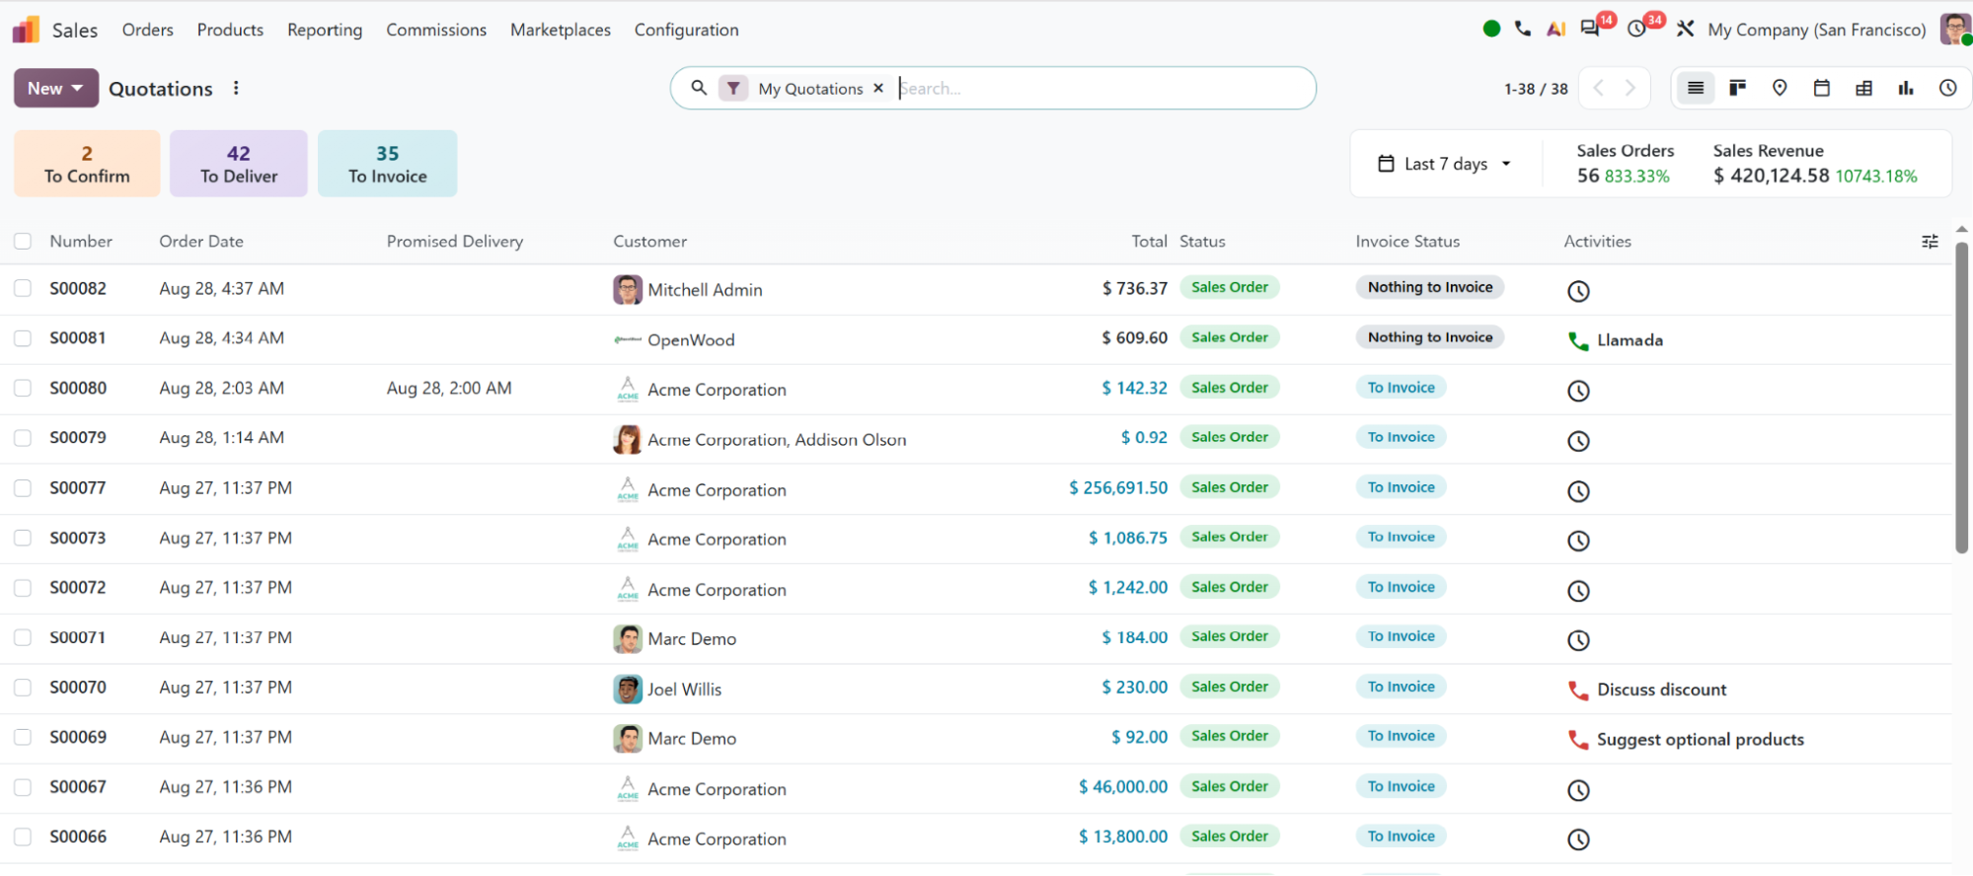Switch to activity view

tap(1947, 88)
